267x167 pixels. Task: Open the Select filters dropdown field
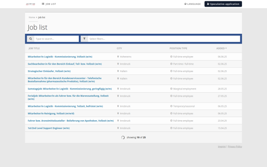pos(164,39)
